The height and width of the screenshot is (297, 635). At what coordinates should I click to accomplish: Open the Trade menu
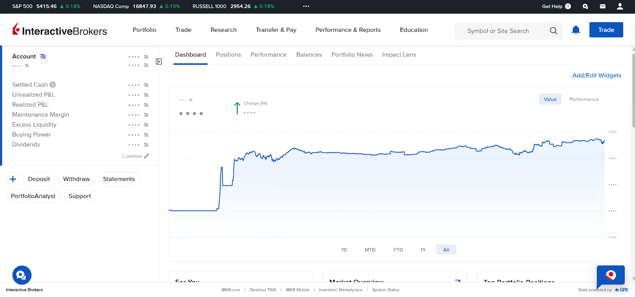tap(183, 30)
